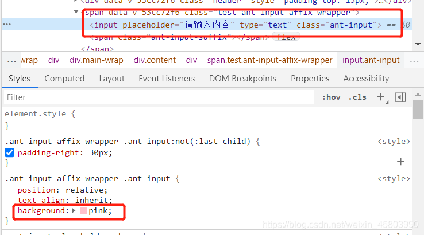Click the flex badge on ant-input-suffix span
The image size is (424, 235).
(x=286, y=37)
